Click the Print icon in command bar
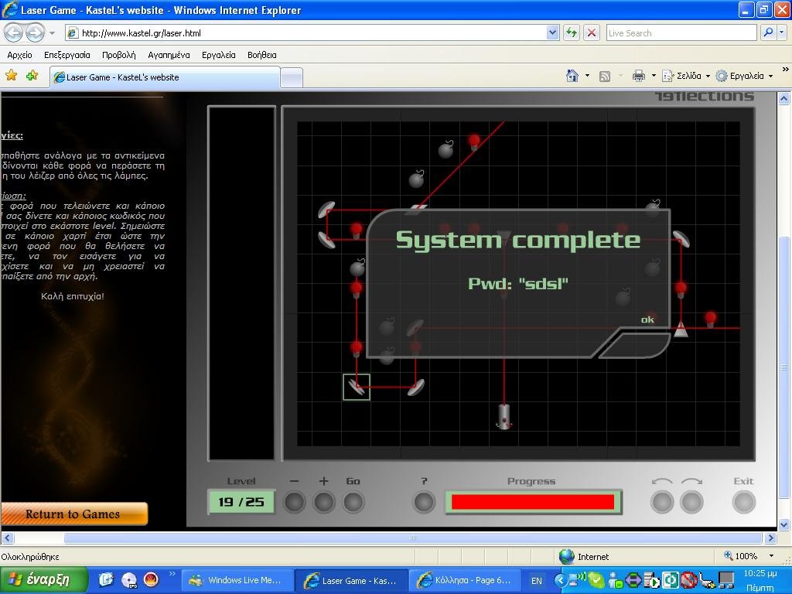This screenshot has height=594, width=792. click(x=638, y=76)
